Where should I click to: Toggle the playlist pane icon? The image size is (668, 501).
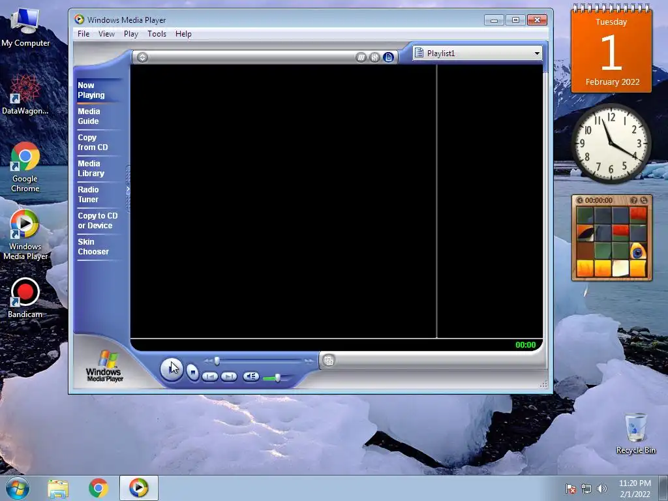pyautogui.click(x=388, y=57)
